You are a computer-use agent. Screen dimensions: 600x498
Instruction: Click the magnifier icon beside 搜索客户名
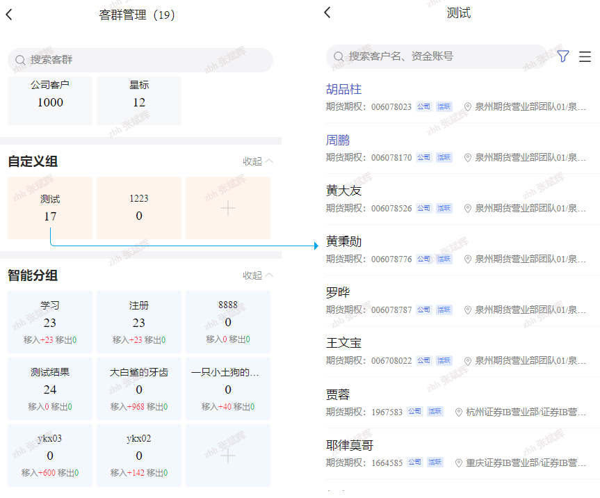(x=339, y=56)
